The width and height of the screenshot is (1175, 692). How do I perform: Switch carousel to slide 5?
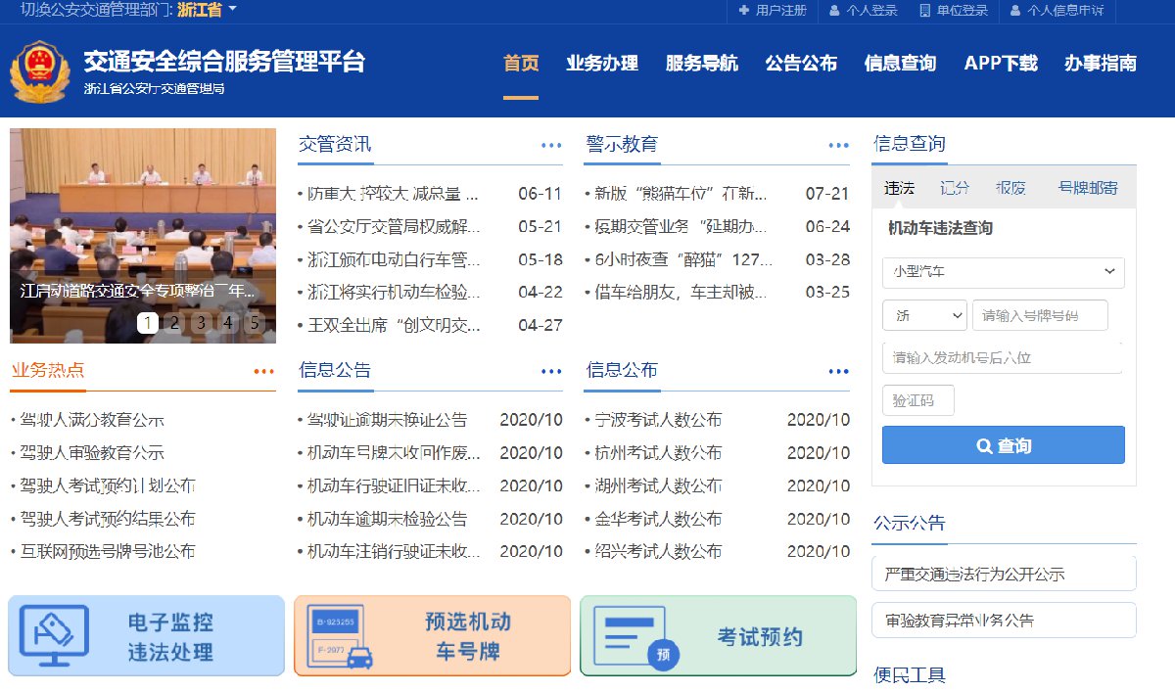click(x=255, y=322)
